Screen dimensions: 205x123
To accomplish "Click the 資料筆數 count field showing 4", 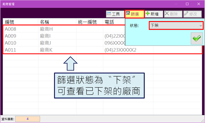I will (28, 119).
